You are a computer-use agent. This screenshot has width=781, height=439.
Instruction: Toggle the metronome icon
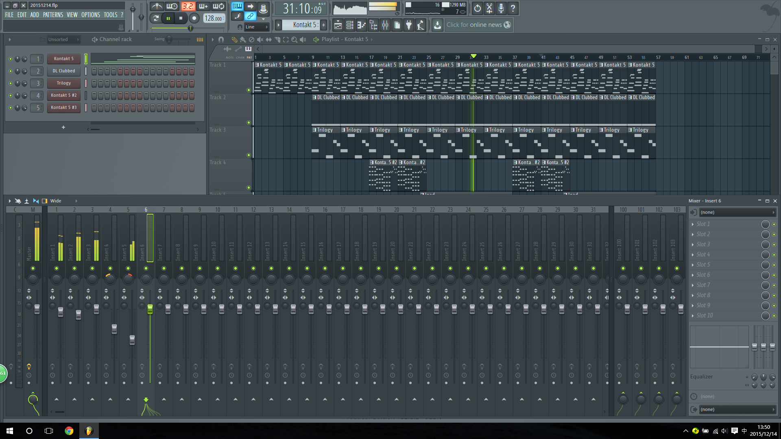[157, 7]
